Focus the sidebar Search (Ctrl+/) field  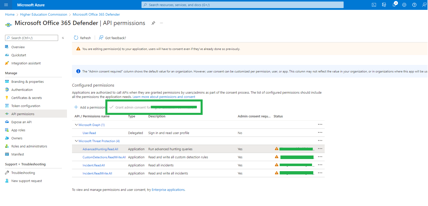point(32,38)
